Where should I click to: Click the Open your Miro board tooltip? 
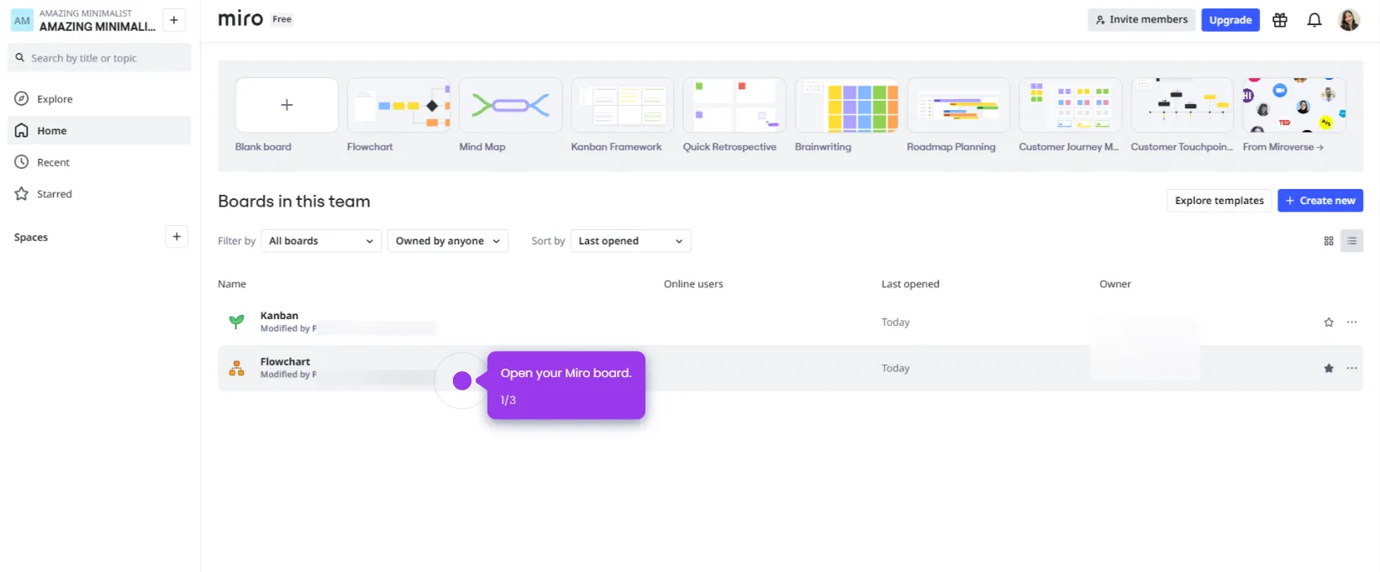(566, 386)
